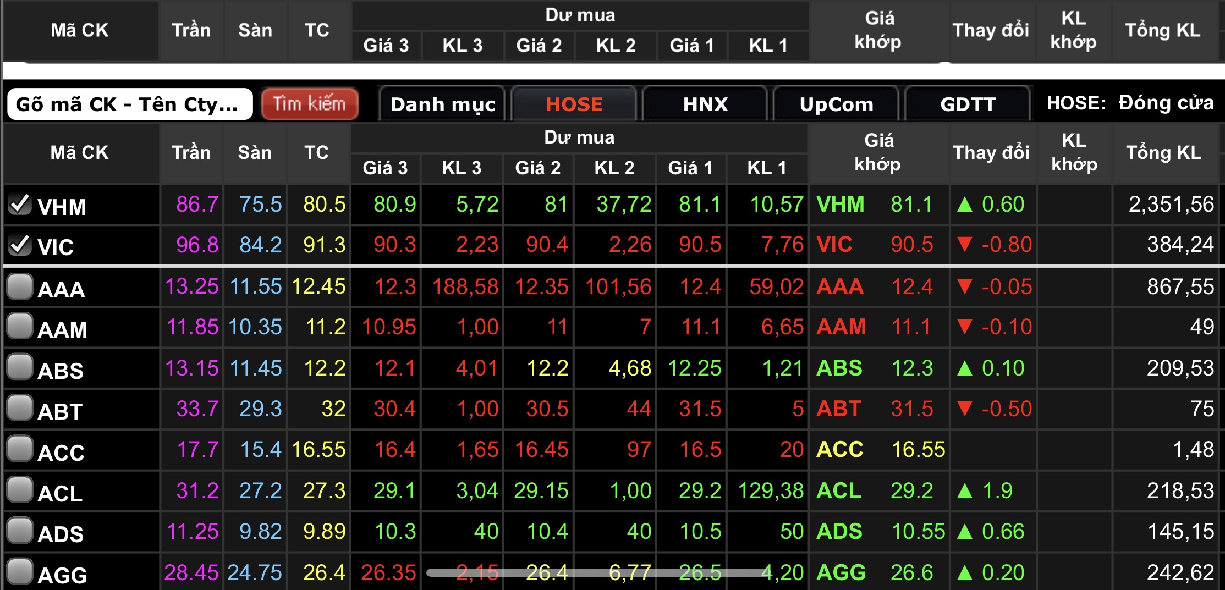Screen dimensions: 1225x590
Task: Click AAA change value -0.05
Action: (x=1007, y=286)
